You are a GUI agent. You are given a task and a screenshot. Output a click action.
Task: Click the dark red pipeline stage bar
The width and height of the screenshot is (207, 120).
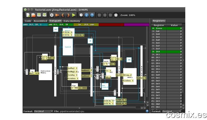[x=112, y=25]
